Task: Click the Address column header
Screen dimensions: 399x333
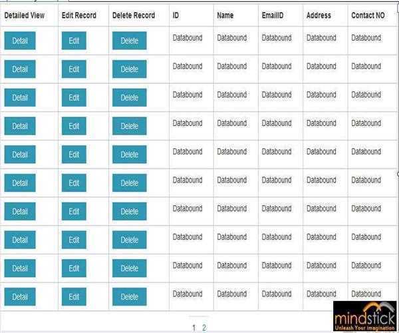Action: point(319,15)
